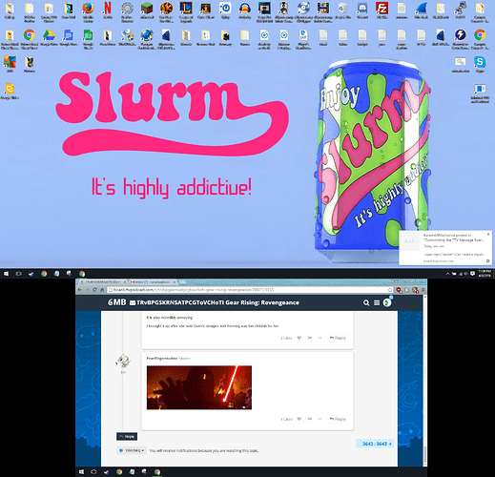Open the Google Docs desktop shortcut
Viewport: 495px width, 477px height.
[x=69, y=38]
